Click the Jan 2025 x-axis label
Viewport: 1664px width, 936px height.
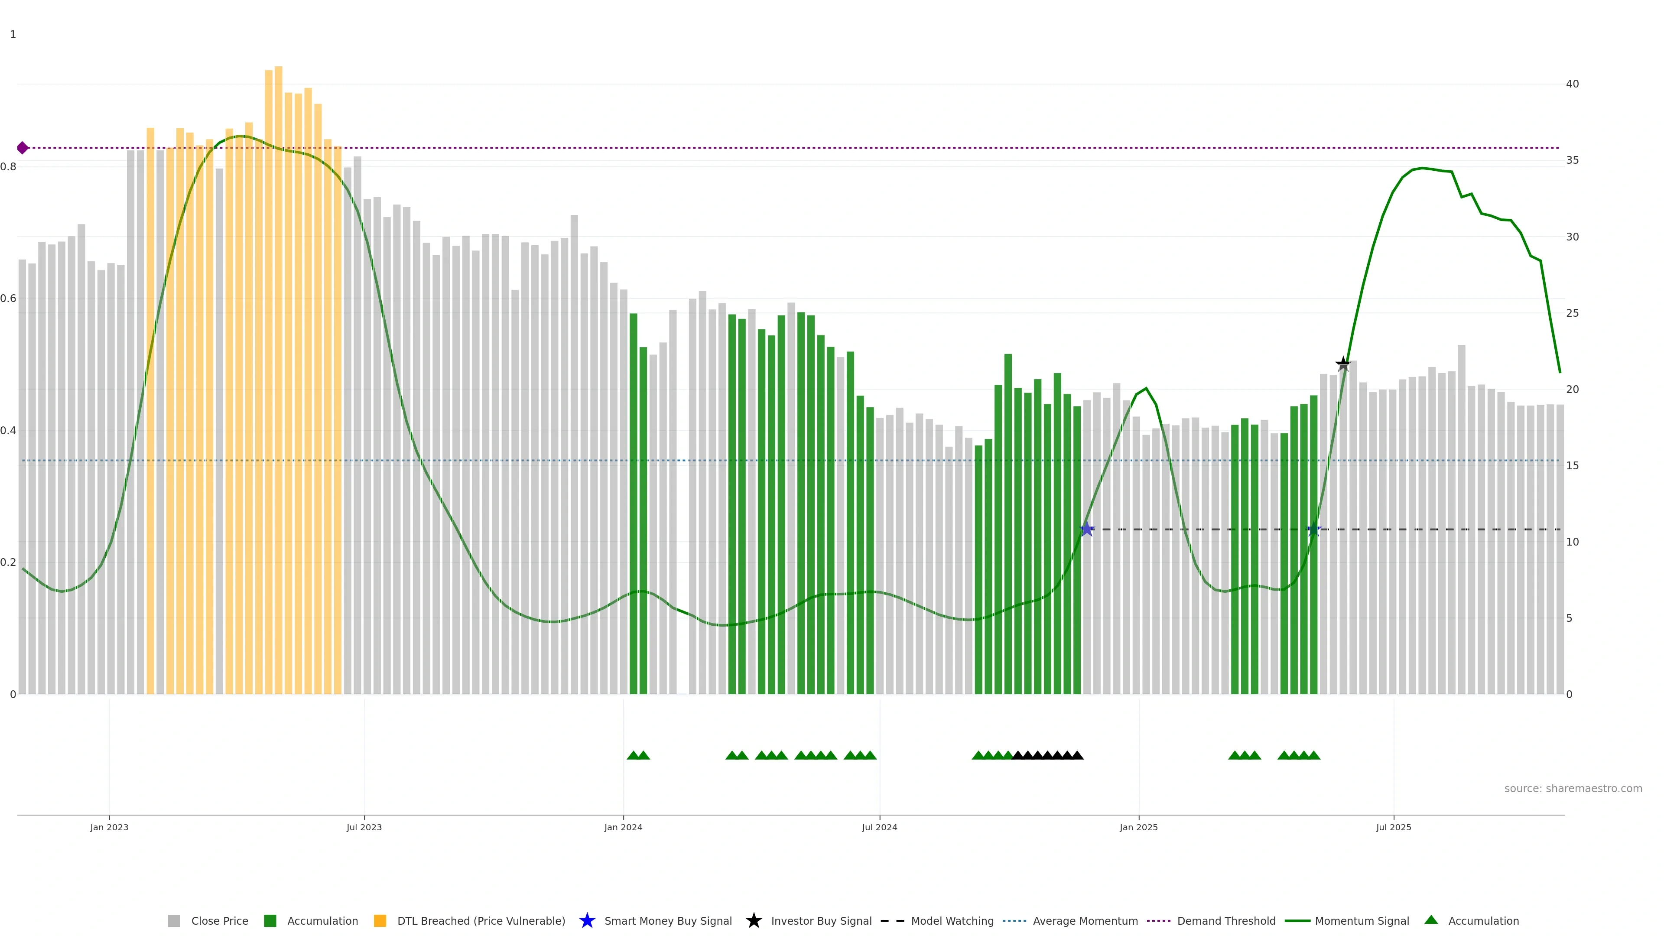1138,827
